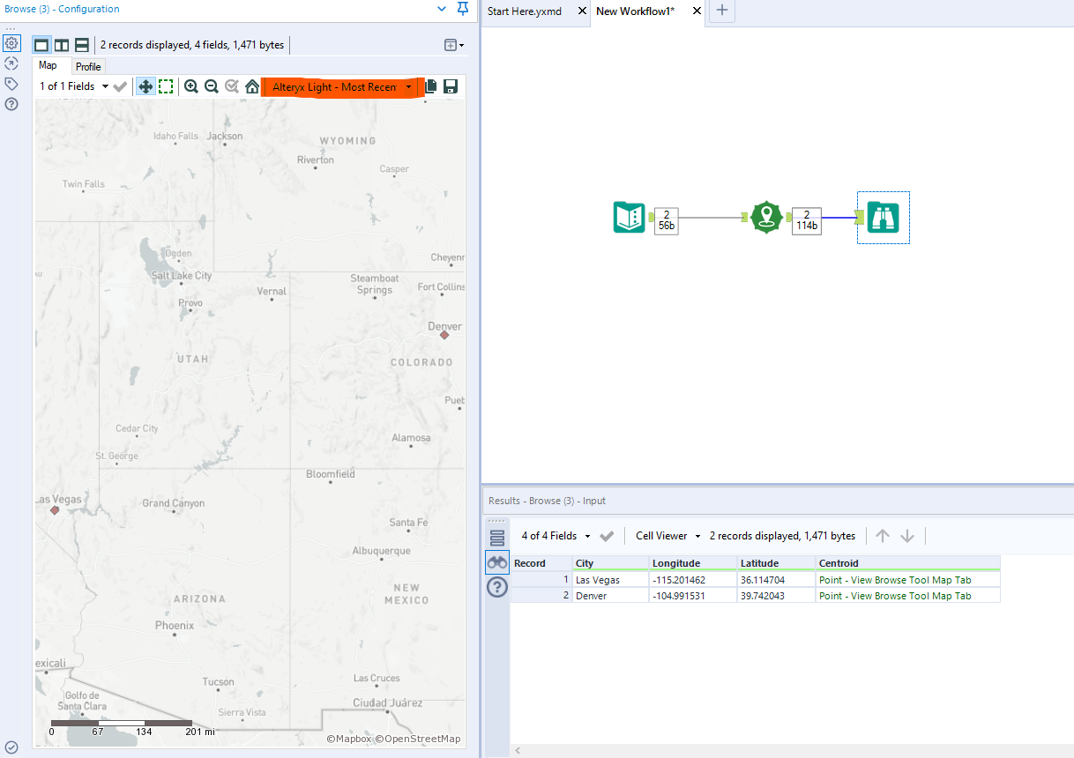Toggle the rectangle selection mode
1074x758 pixels.
tap(166, 86)
